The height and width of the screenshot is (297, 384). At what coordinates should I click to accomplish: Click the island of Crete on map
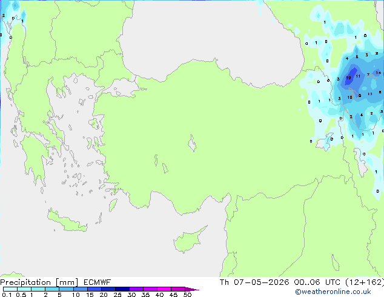[x=67, y=221]
